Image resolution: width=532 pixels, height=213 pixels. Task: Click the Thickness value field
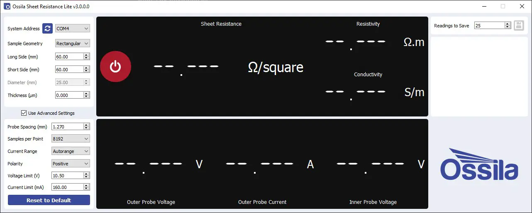(69, 95)
